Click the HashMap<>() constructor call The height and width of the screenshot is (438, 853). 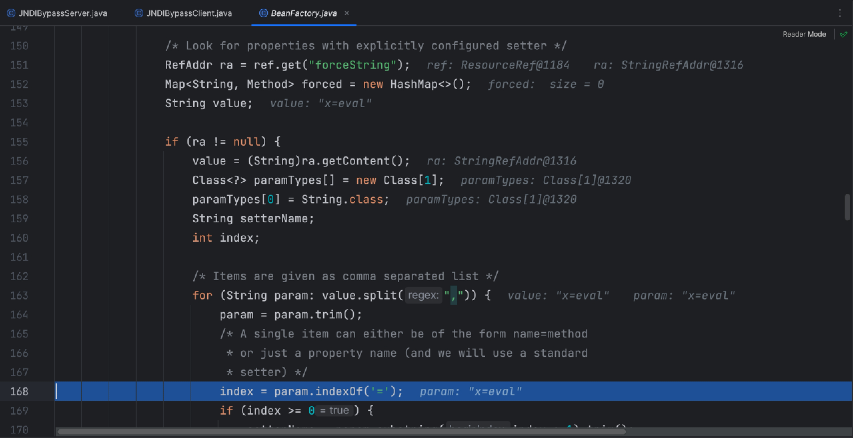(x=427, y=84)
